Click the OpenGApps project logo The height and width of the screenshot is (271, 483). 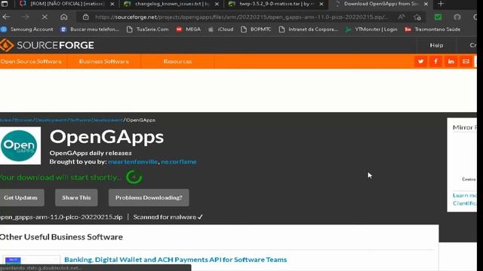tap(20, 145)
